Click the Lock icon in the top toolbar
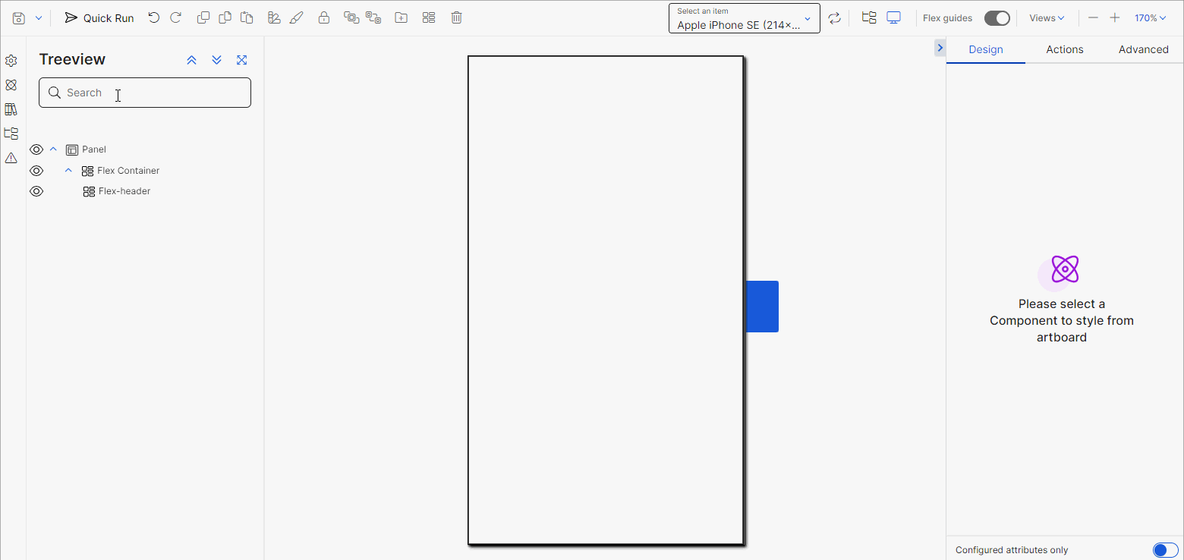The image size is (1184, 560). click(324, 17)
